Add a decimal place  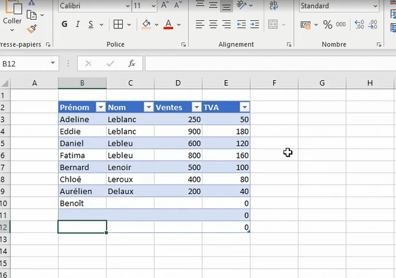point(360,25)
